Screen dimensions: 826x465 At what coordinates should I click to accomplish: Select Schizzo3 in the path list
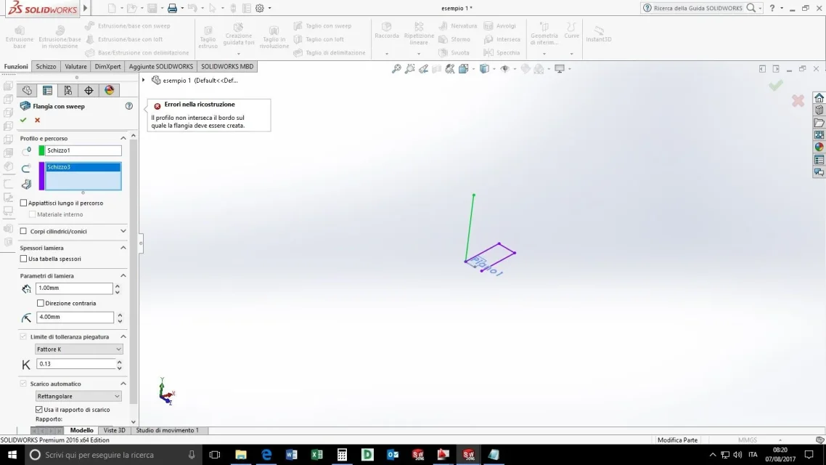tap(83, 167)
